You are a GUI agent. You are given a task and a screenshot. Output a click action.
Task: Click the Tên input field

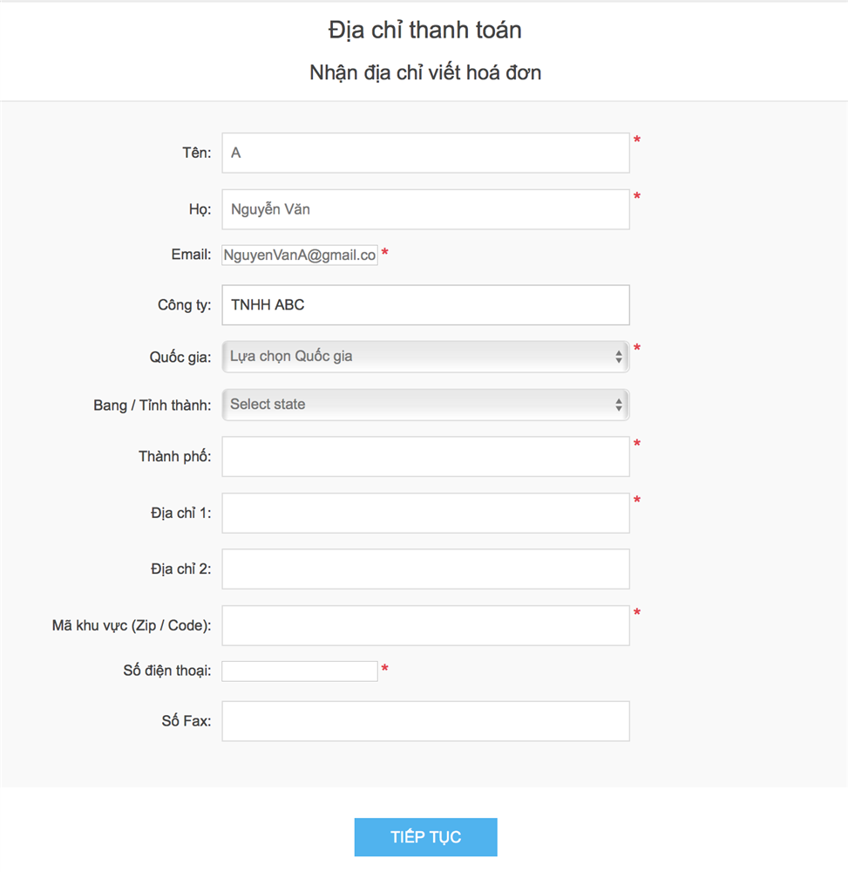(x=425, y=153)
